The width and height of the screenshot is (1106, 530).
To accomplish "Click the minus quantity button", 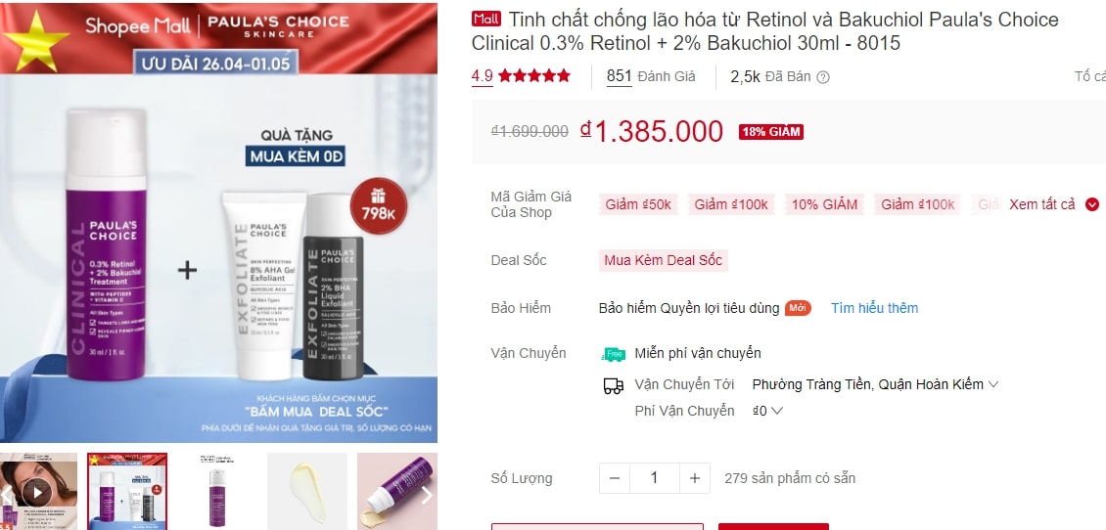I will [x=615, y=478].
